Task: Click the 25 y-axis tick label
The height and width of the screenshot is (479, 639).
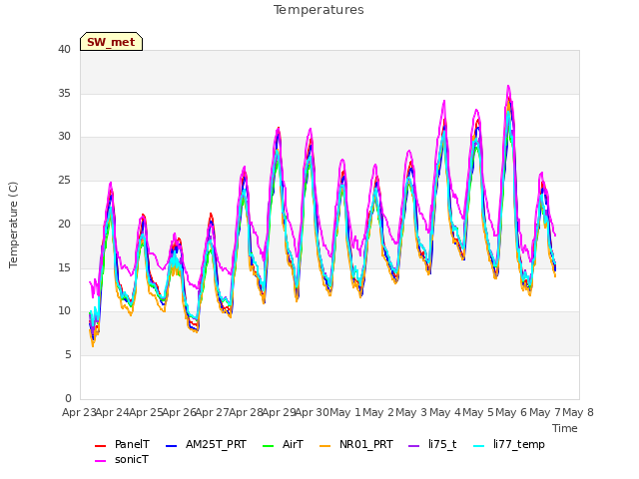Action: (x=64, y=180)
